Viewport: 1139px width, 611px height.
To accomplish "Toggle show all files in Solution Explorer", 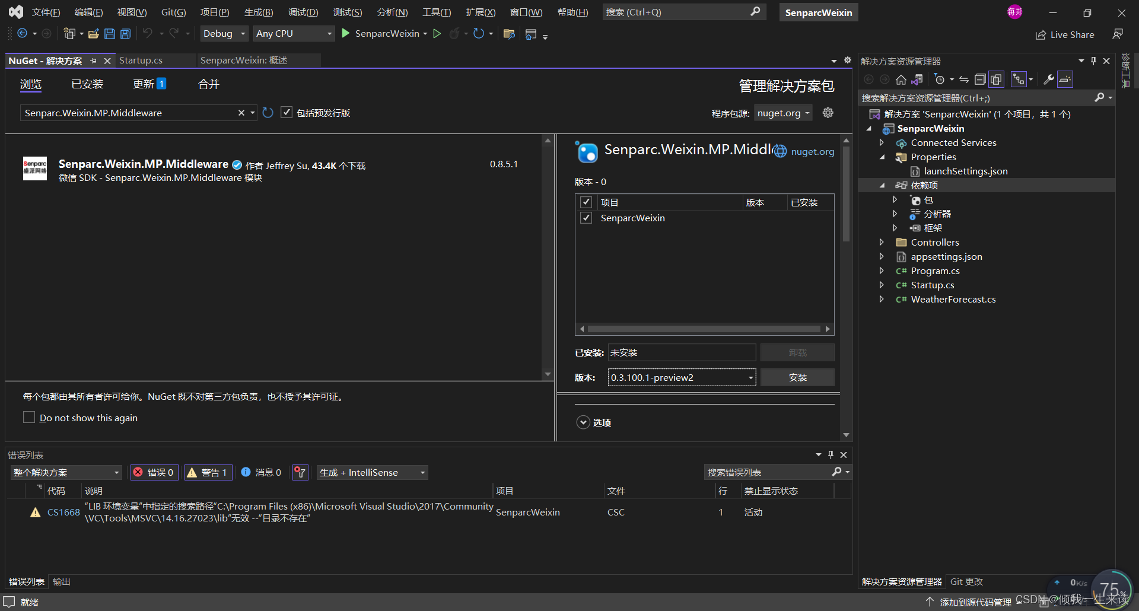I will [x=997, y=79].
